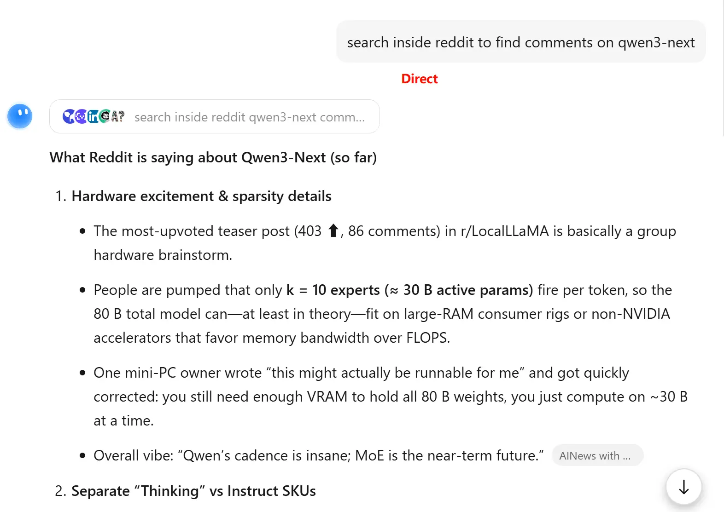Click the 'A?' source favicon

click(118, 117)
